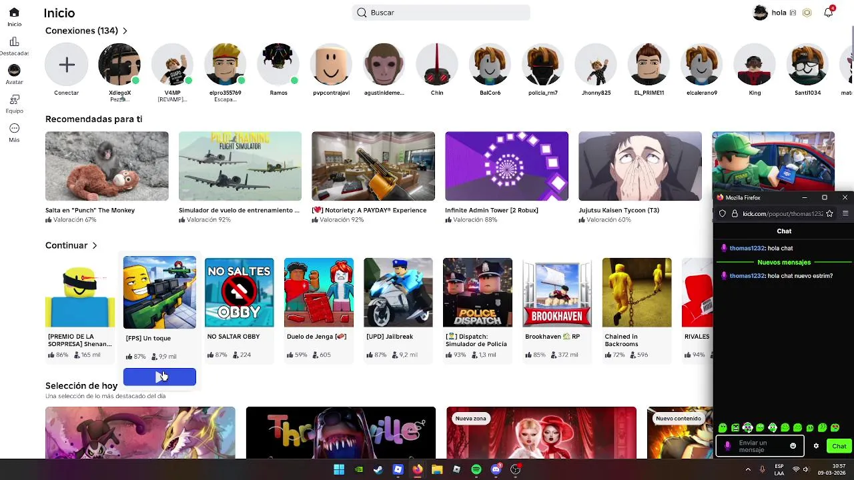Open the Equipo sidebar item
The image size is (854, 480).
[x=14, y=99]
